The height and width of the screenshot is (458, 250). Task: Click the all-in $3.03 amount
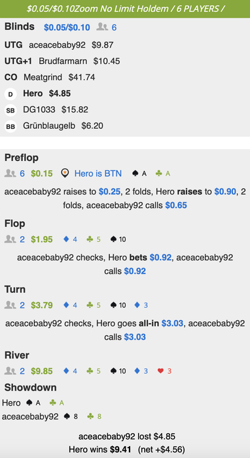(x=172, y=323)
